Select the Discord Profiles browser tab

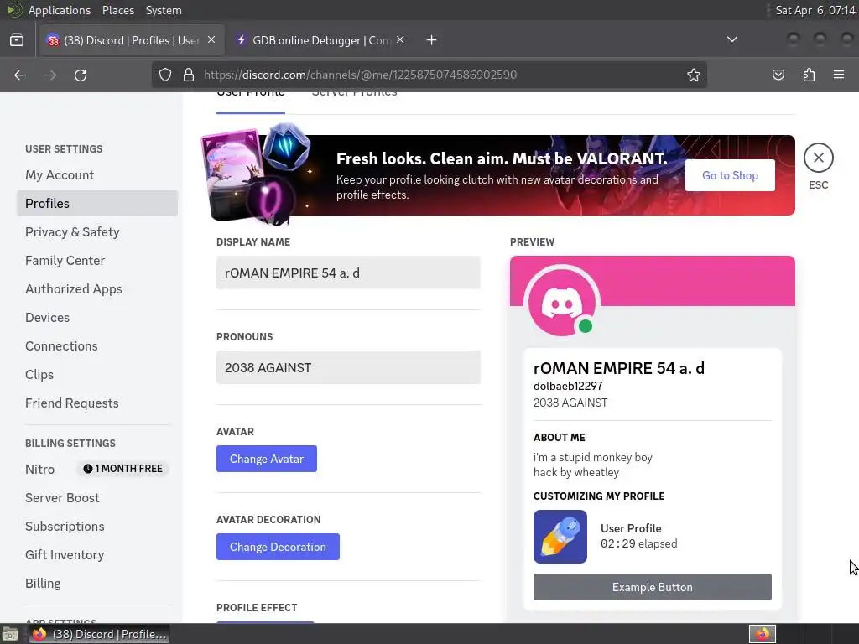pos(132,40)
